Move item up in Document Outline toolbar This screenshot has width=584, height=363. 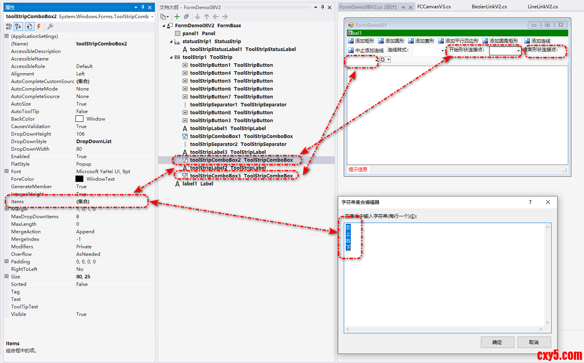coord(207,17)
